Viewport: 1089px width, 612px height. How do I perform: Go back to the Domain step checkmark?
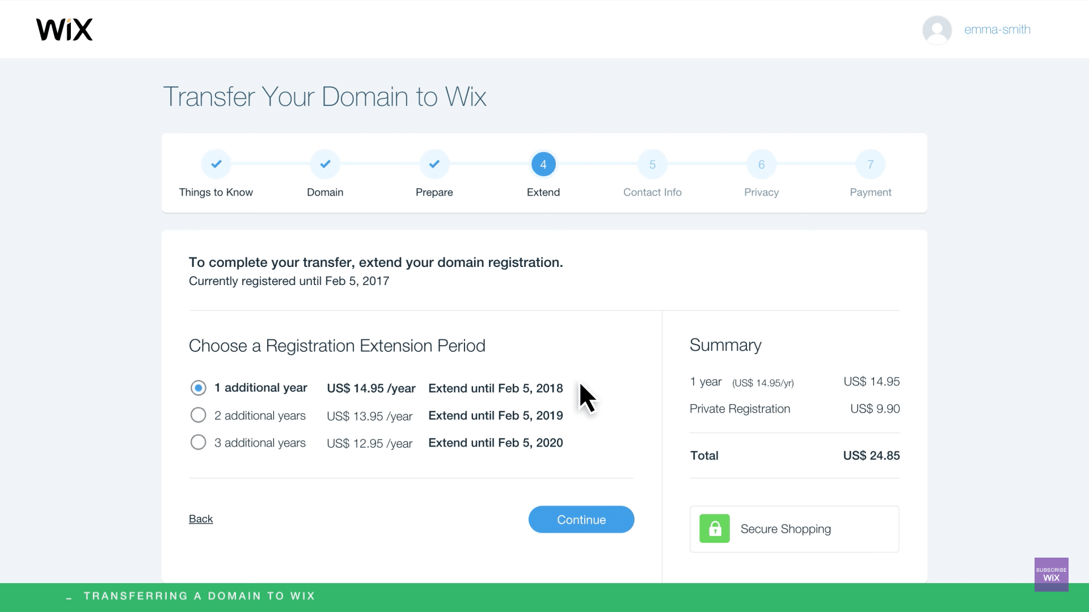click(325, 164)
